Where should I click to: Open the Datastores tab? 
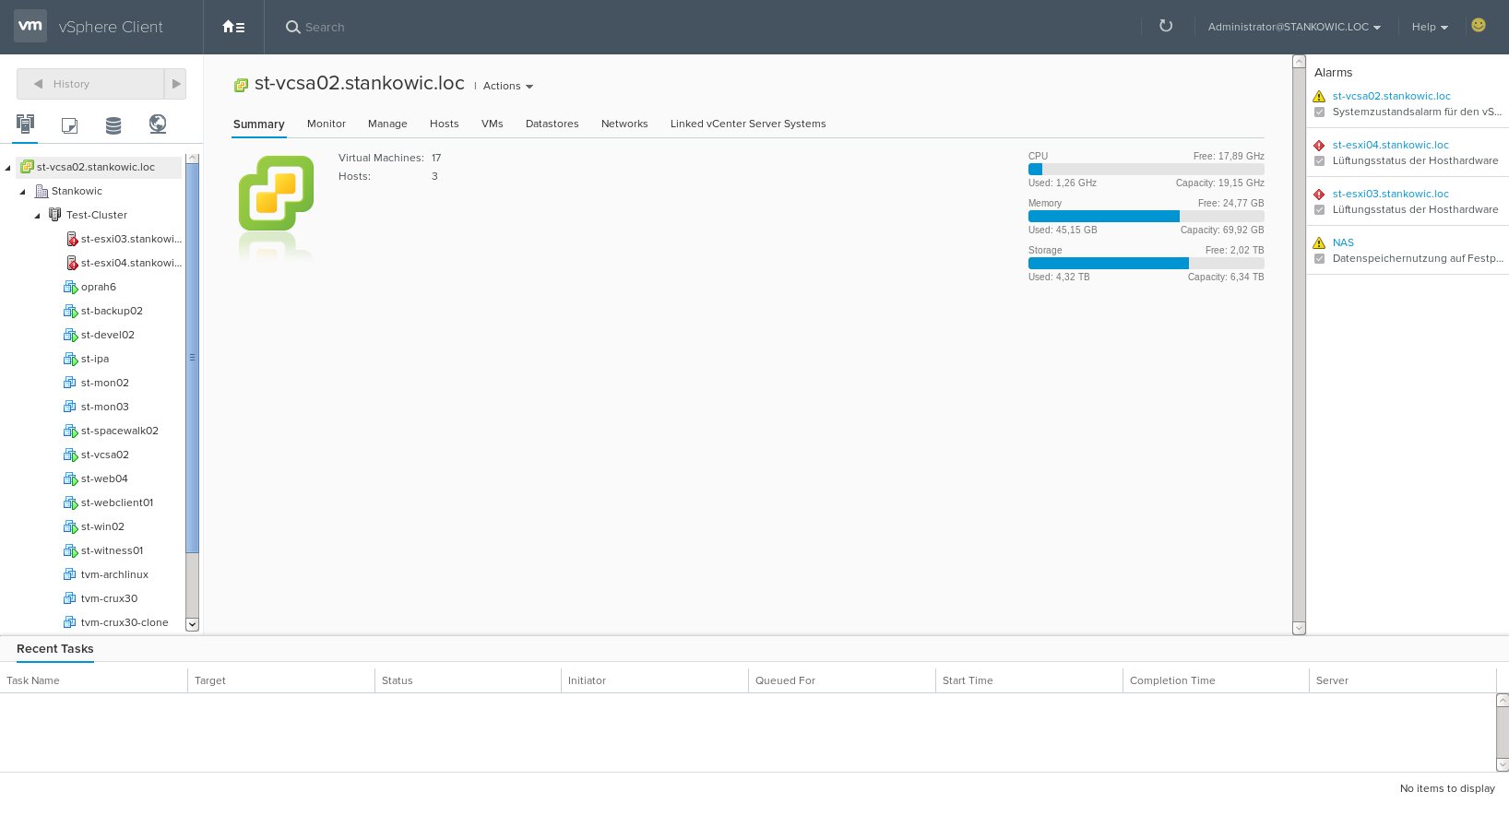click(x=552, y=124)
